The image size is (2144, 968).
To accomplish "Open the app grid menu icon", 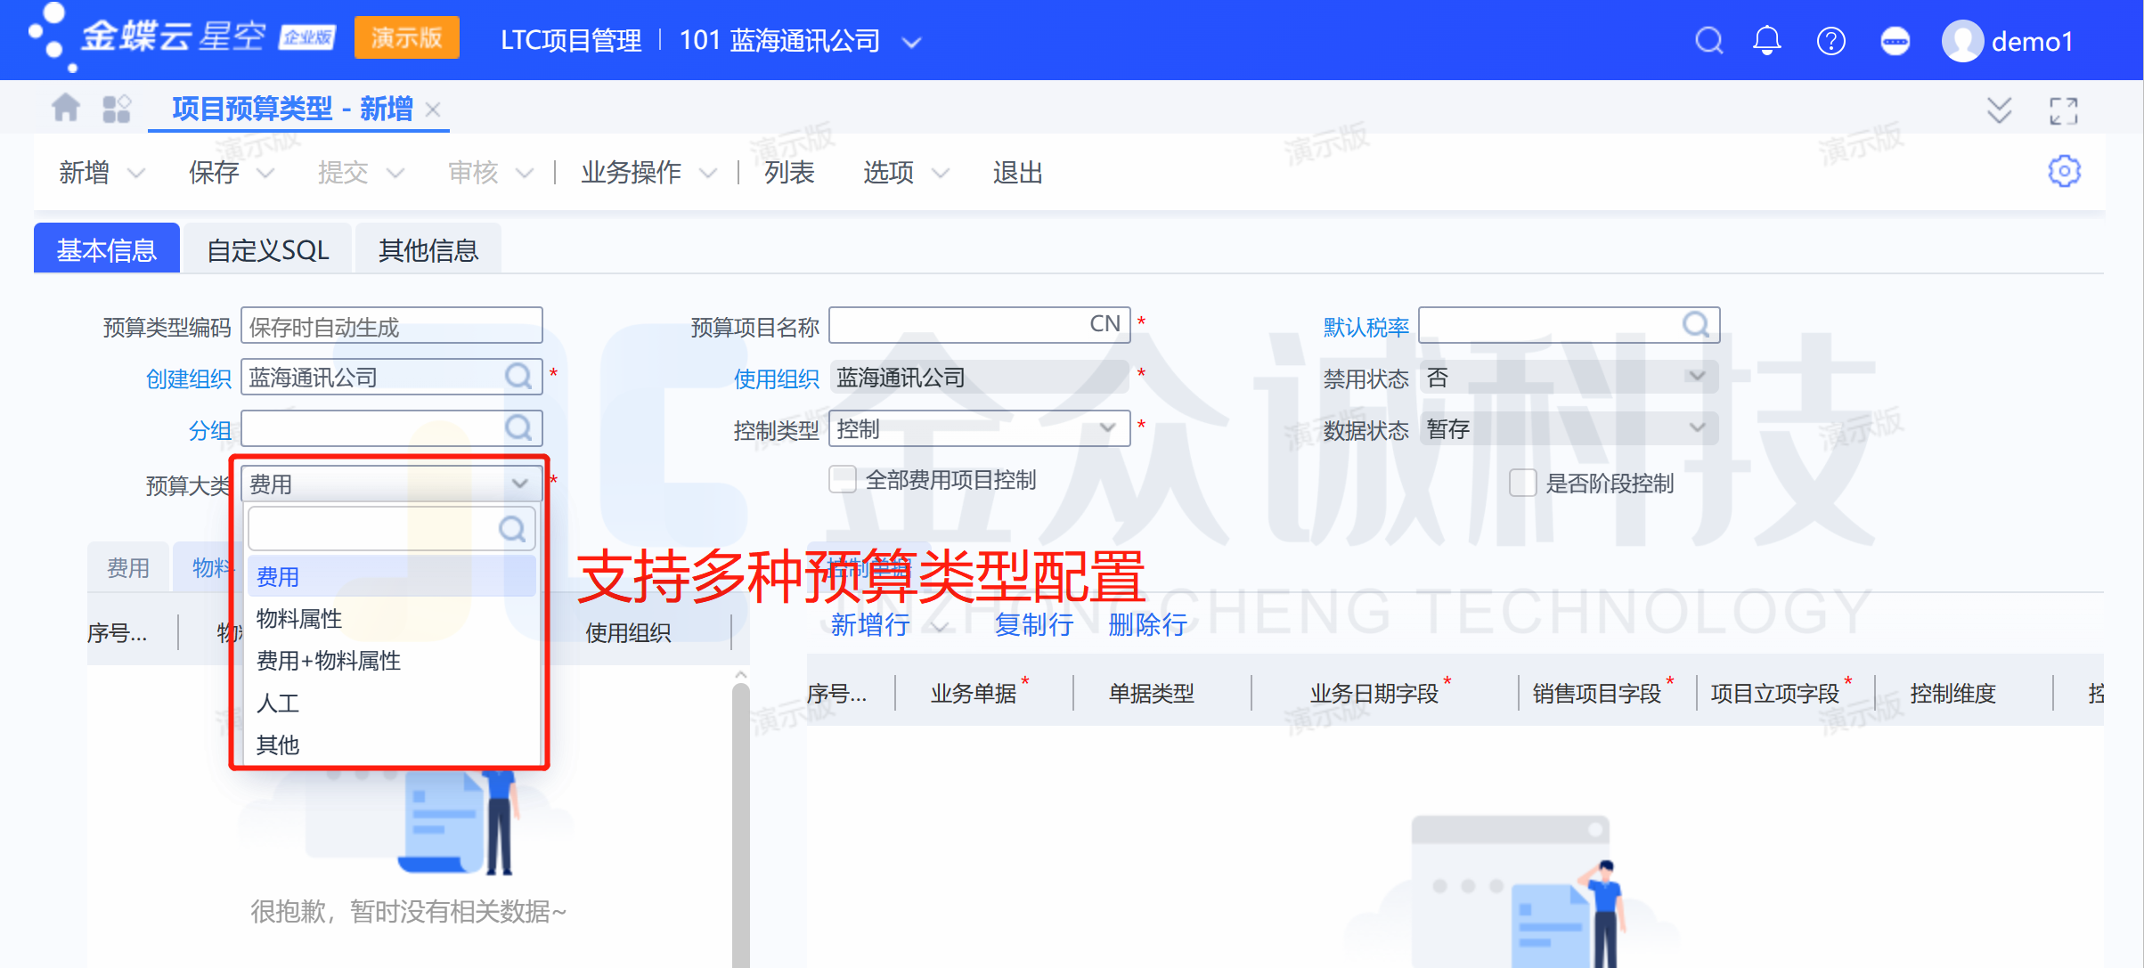I will [117, 109].
